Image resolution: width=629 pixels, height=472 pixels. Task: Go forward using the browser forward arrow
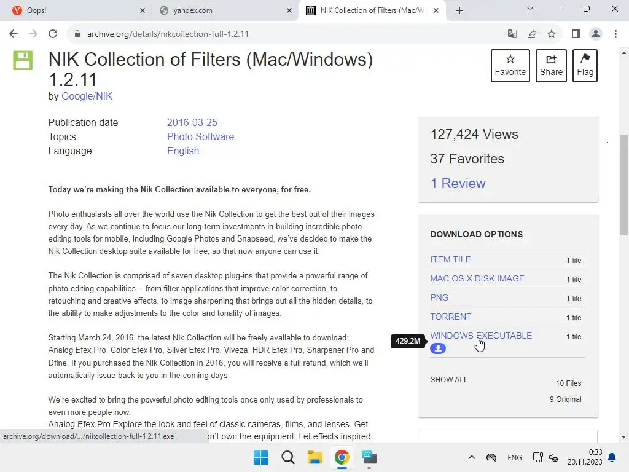(x=33, y=34)
